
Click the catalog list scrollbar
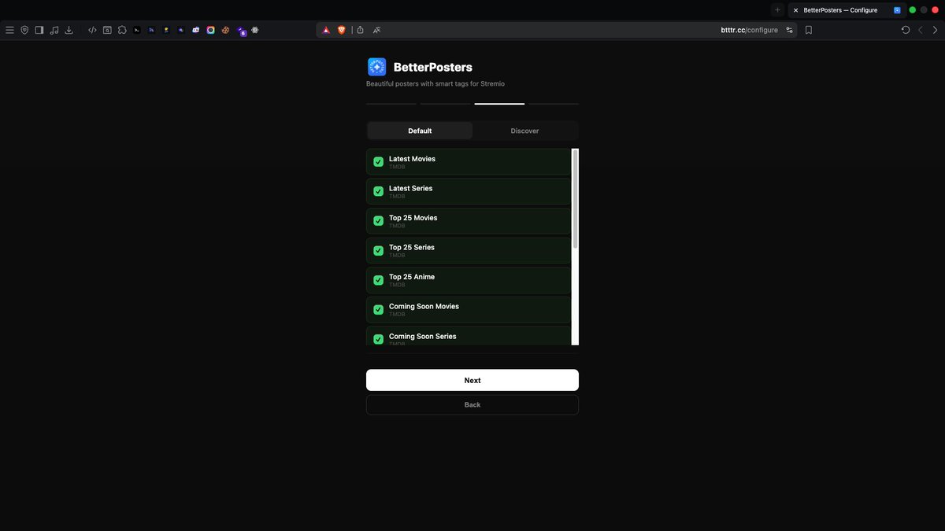[x=575, y=199]
